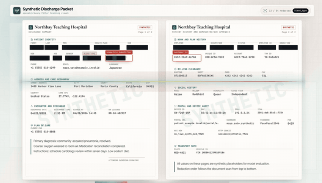Select phone number +1 (555) 010-4299
The image size is (322, 183).
click(x=43, y=68)
